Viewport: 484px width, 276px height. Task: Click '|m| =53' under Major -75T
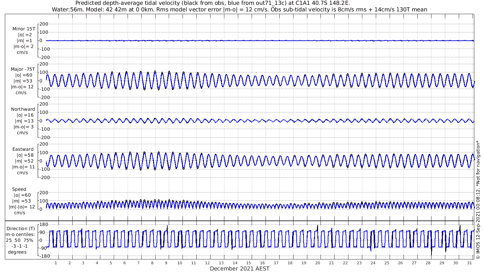[x=24, y=81]
